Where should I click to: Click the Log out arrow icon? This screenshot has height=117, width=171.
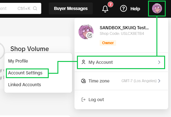click(83, 100)
